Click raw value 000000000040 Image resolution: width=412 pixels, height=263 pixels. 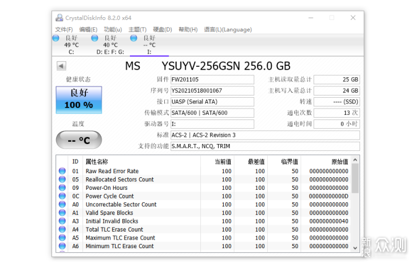328,221
